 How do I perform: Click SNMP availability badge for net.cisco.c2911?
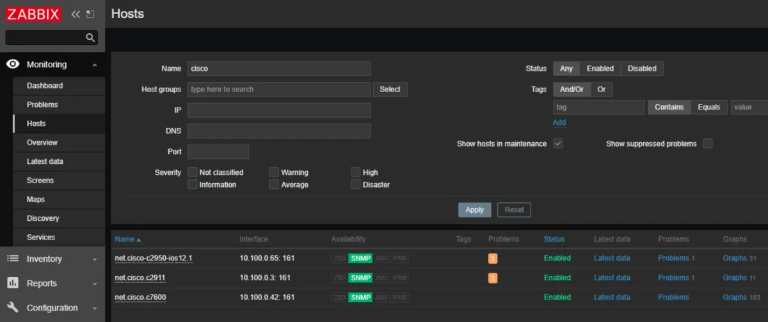click(360, 278)
